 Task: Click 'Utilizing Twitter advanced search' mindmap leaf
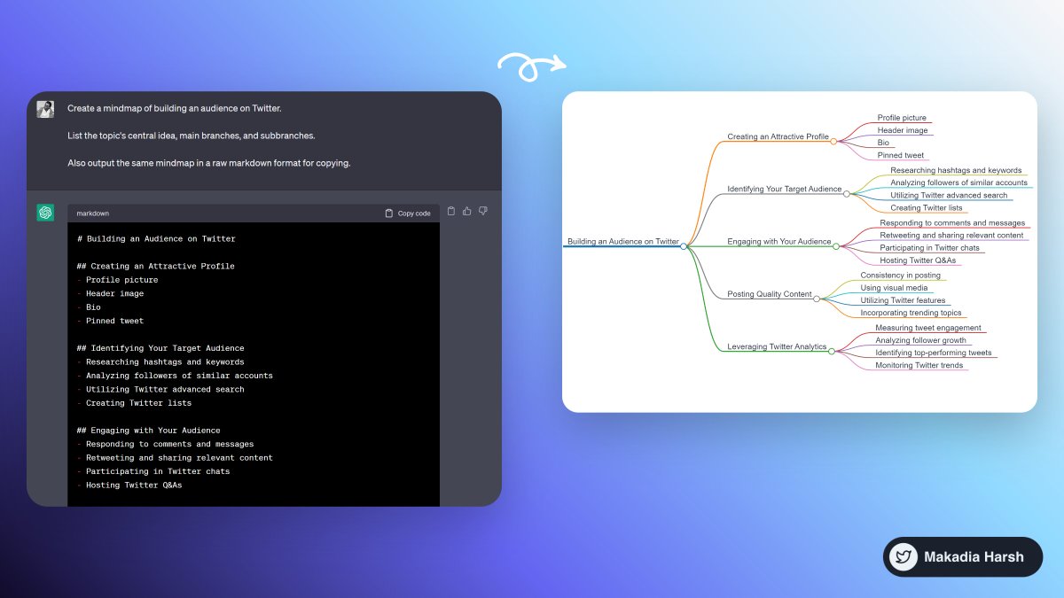point(949,195)
